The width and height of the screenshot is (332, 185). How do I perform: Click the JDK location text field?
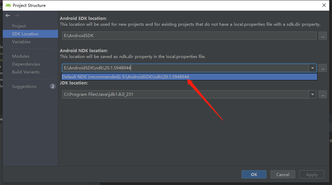coord(185,94)
